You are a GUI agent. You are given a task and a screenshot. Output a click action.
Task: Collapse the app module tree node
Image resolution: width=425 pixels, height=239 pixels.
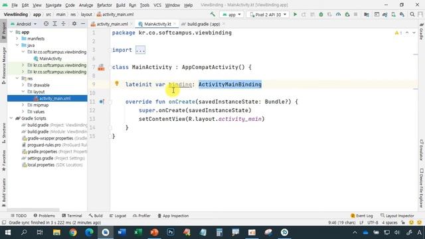tap(11, 32)
